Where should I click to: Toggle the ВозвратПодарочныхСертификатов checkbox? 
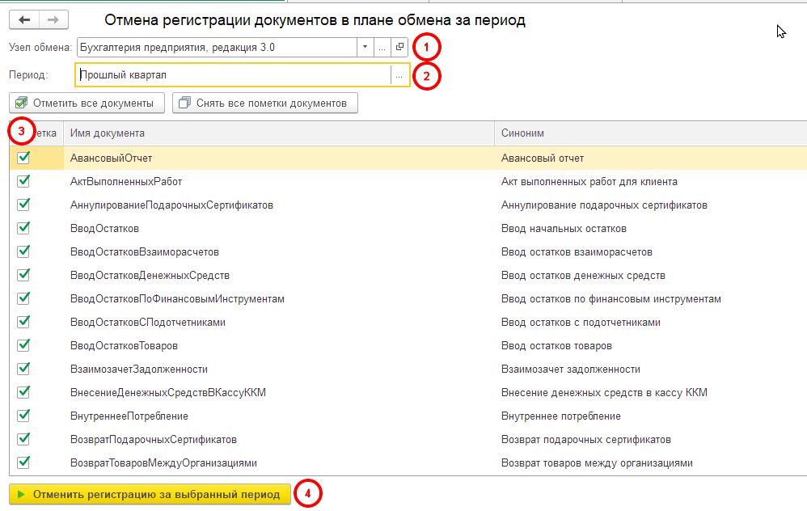pos(23,439)
